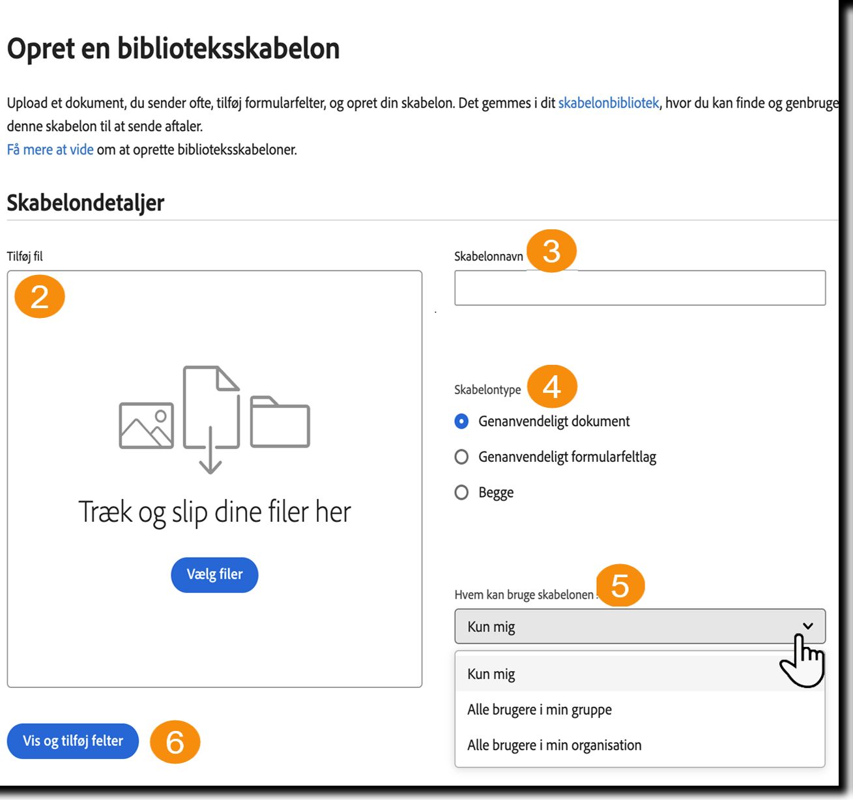The width and height of the screenshot is (853, 800).
Task: Click the skabelonbibliotek link
Action: 609,103
